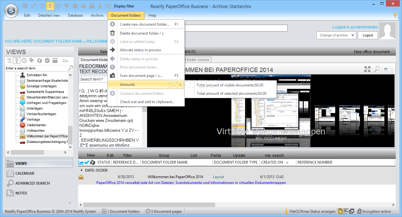This screenshot has width=402, height=217.
Task: Click the plus icon in top toolbar
Action: point(25,6)
